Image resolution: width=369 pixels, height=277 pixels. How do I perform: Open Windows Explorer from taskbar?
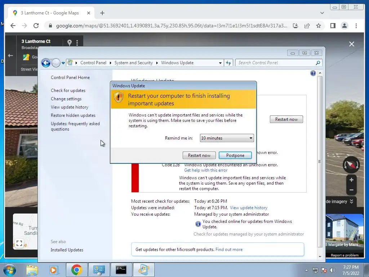click(x=32, y=270)
